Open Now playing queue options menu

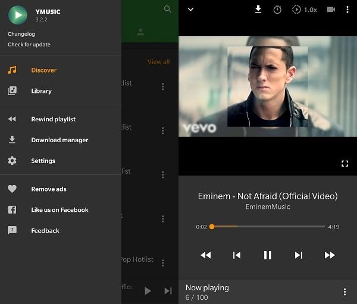coord(345,292)
